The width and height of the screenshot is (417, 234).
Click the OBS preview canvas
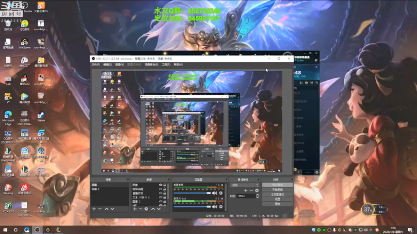click(x=191, y=122)
